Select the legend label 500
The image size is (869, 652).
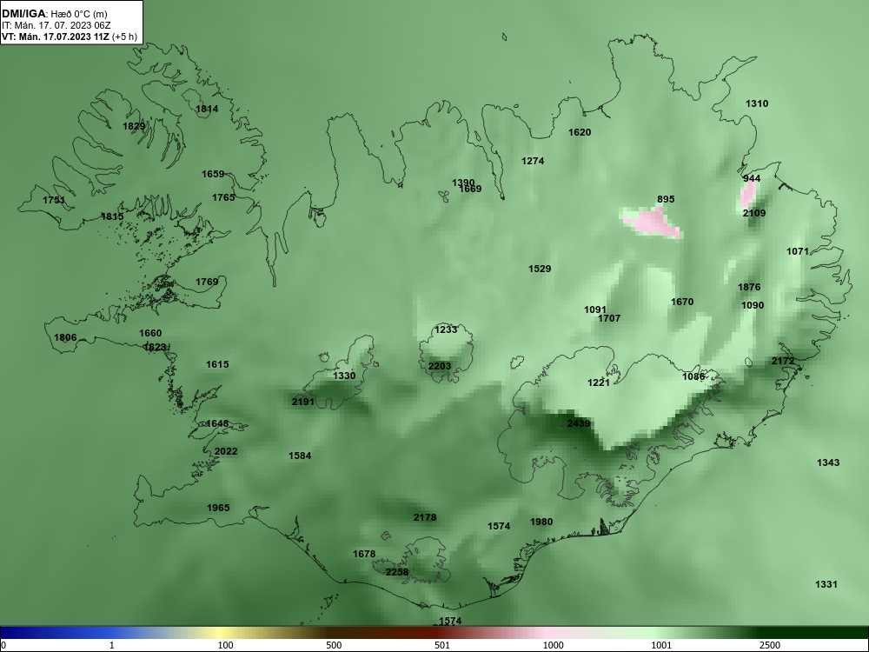pos(334,645)
